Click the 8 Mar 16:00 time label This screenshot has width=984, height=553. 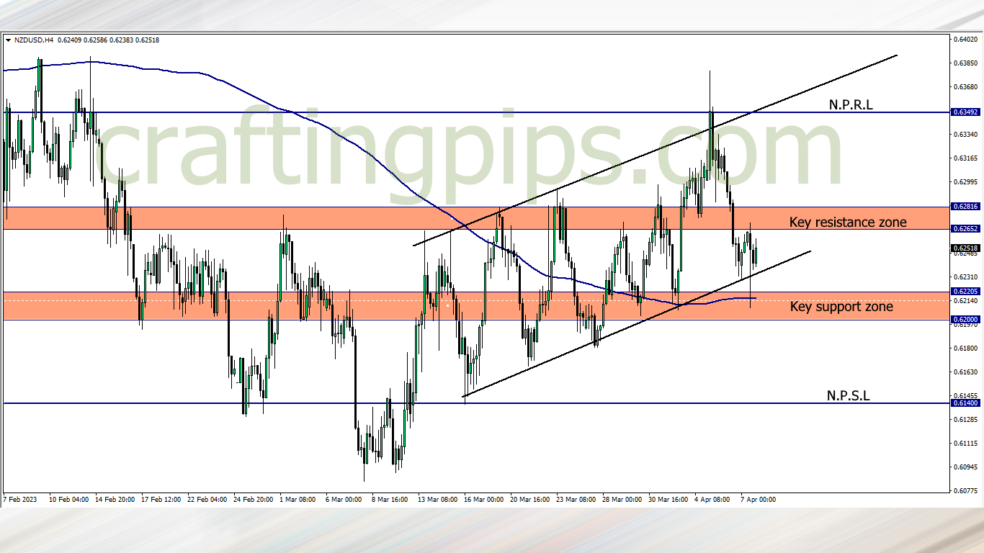click(x=390, y=499)
